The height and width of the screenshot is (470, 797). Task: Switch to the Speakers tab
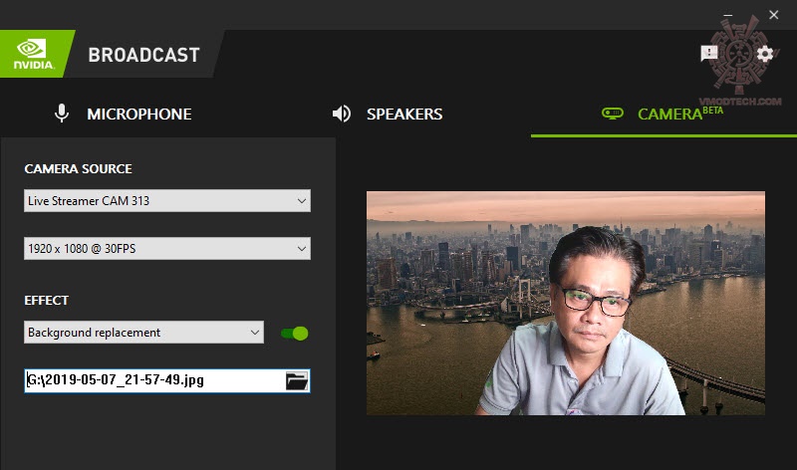coord(387,114)
